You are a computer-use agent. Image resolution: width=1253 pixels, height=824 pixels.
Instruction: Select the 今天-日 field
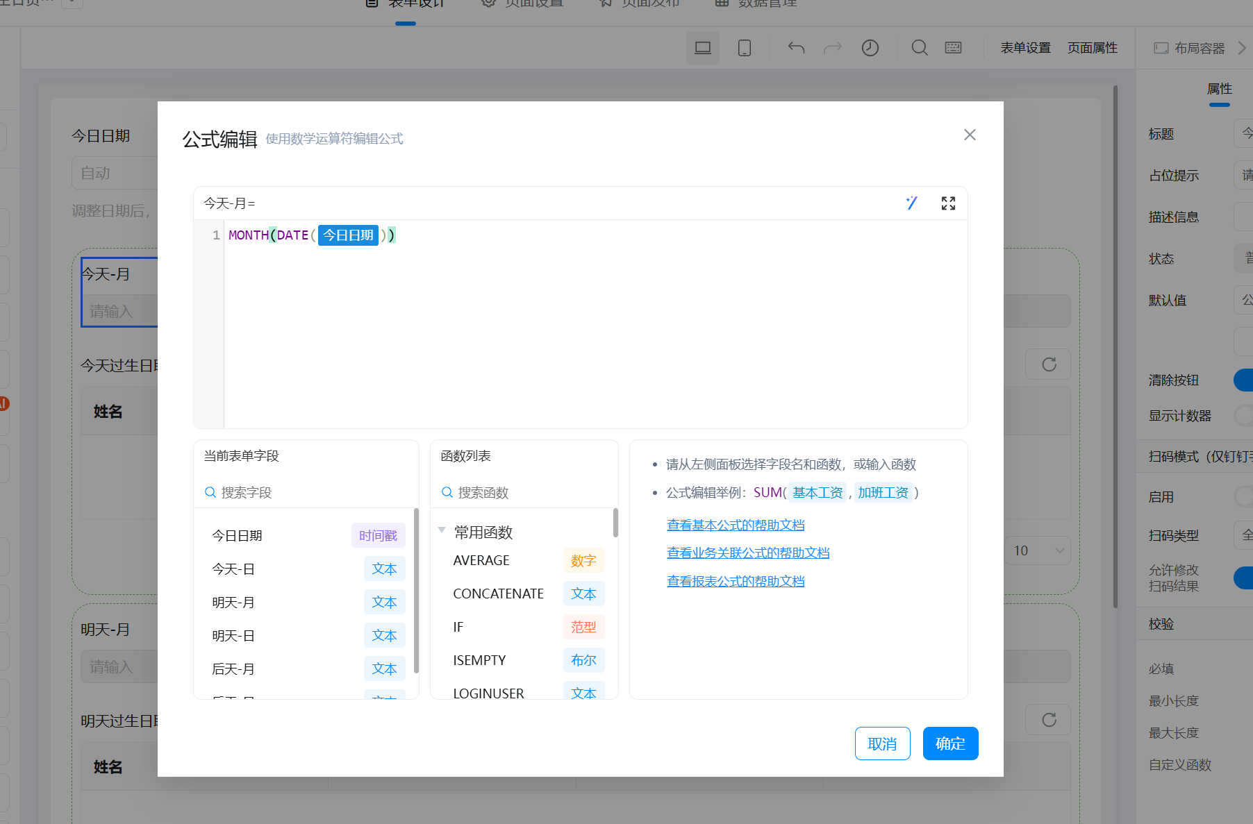click(306, 569)
